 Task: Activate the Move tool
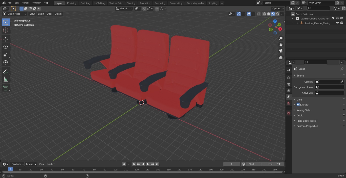[6, 39]
